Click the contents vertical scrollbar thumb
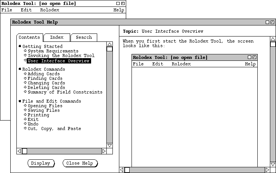The height and width of the screenshot is (173, 276). 109,49
